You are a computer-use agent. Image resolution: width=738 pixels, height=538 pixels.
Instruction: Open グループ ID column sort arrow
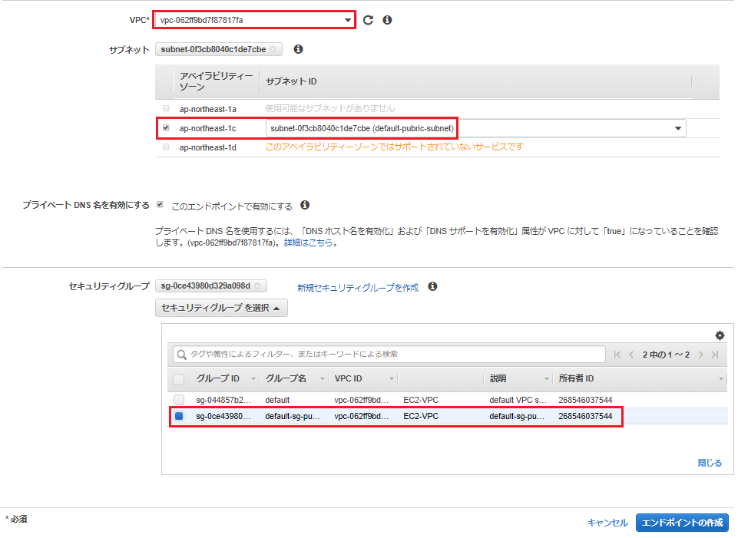click(x=253, y=379)
